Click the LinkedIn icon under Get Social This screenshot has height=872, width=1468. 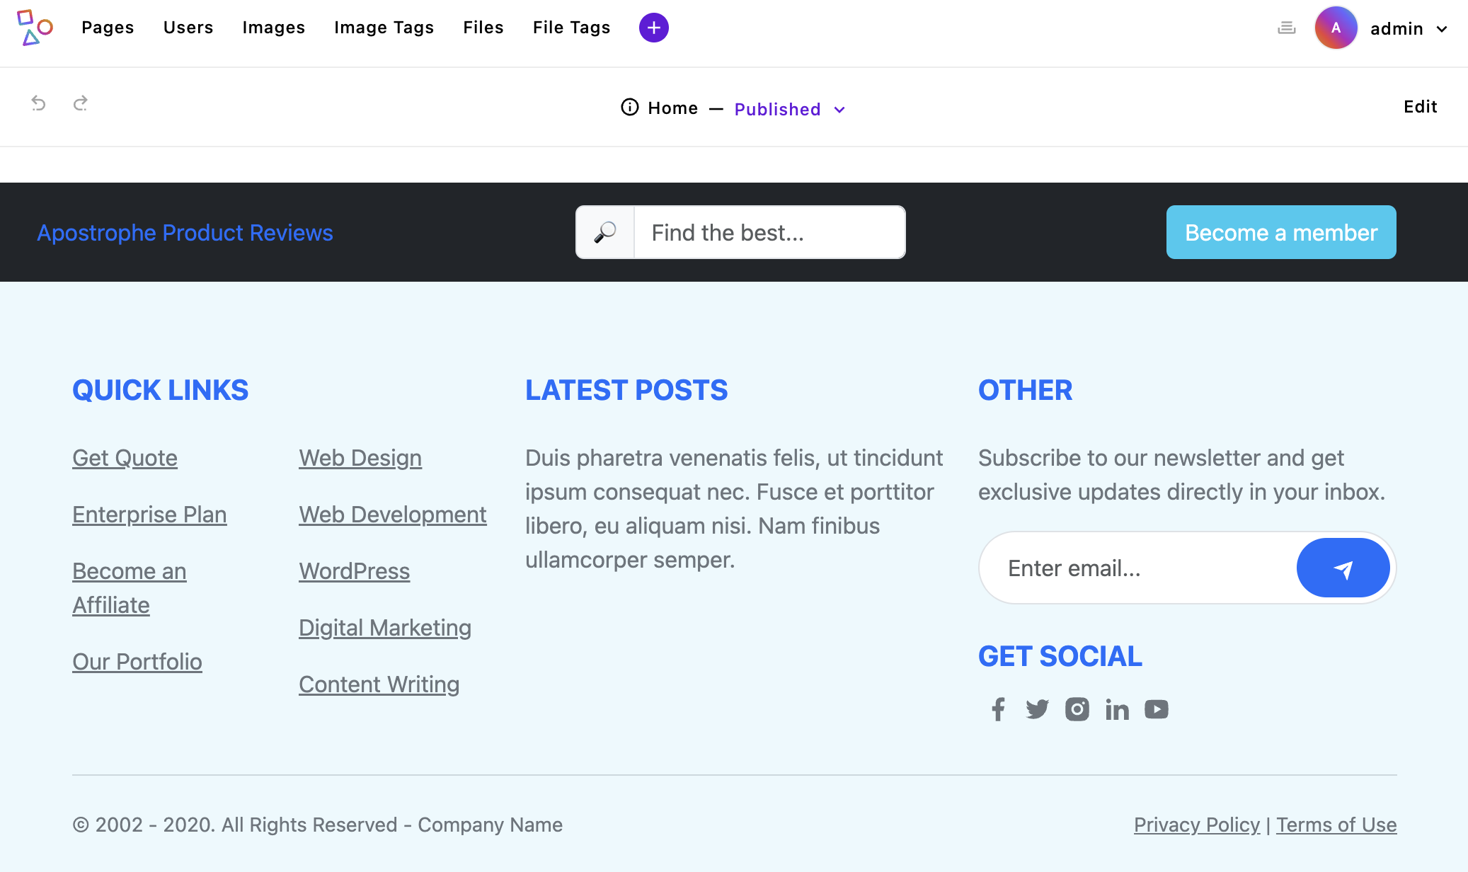pyautogui.click(x=1117, y=709)
